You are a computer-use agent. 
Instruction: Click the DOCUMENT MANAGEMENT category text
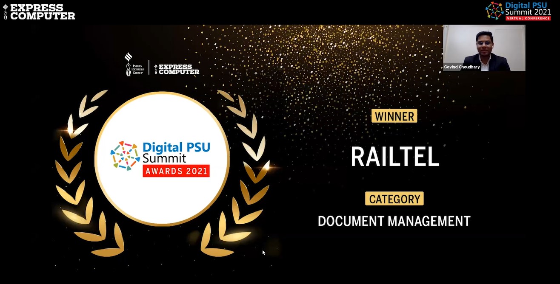[x=394, y=221]
